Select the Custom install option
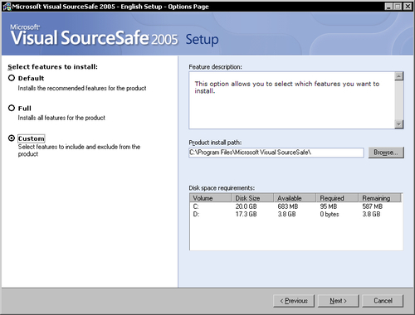The height and width of the screenshot is (315, 415). 12,138
